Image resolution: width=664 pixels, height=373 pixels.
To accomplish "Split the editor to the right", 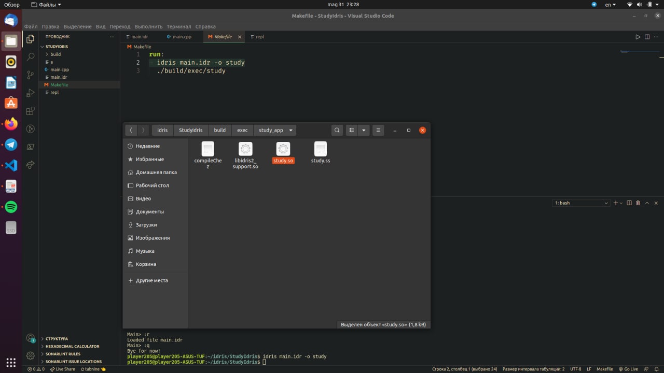I will (x=647, y=37).
